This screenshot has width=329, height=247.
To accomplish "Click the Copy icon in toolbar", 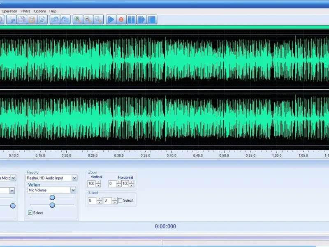I will click(x=22, y=19).
